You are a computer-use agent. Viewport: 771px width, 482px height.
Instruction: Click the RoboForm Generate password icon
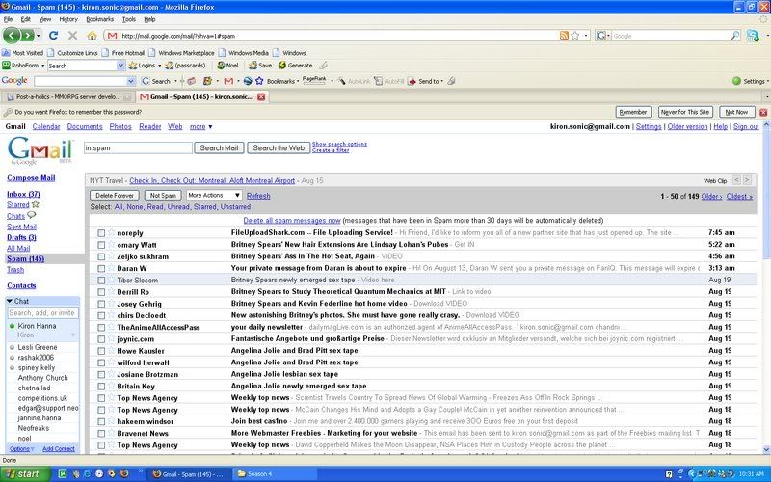(281, 66)
